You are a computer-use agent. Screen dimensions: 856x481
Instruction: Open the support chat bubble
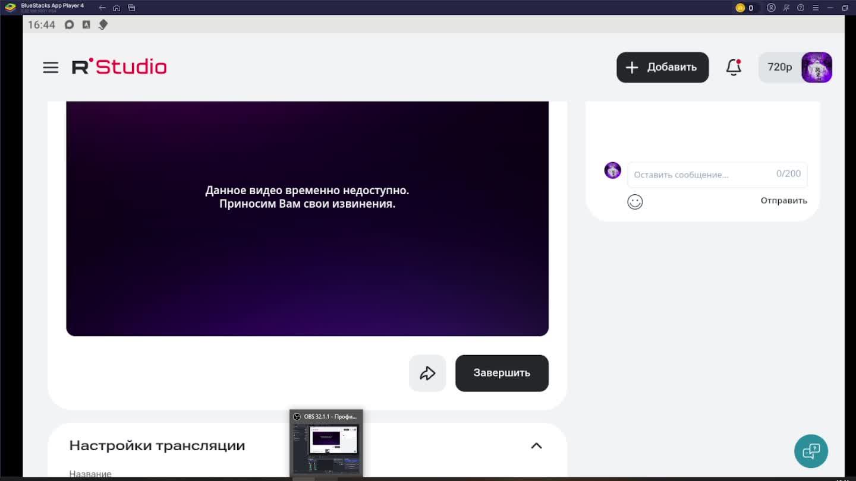tap(811, 451)
